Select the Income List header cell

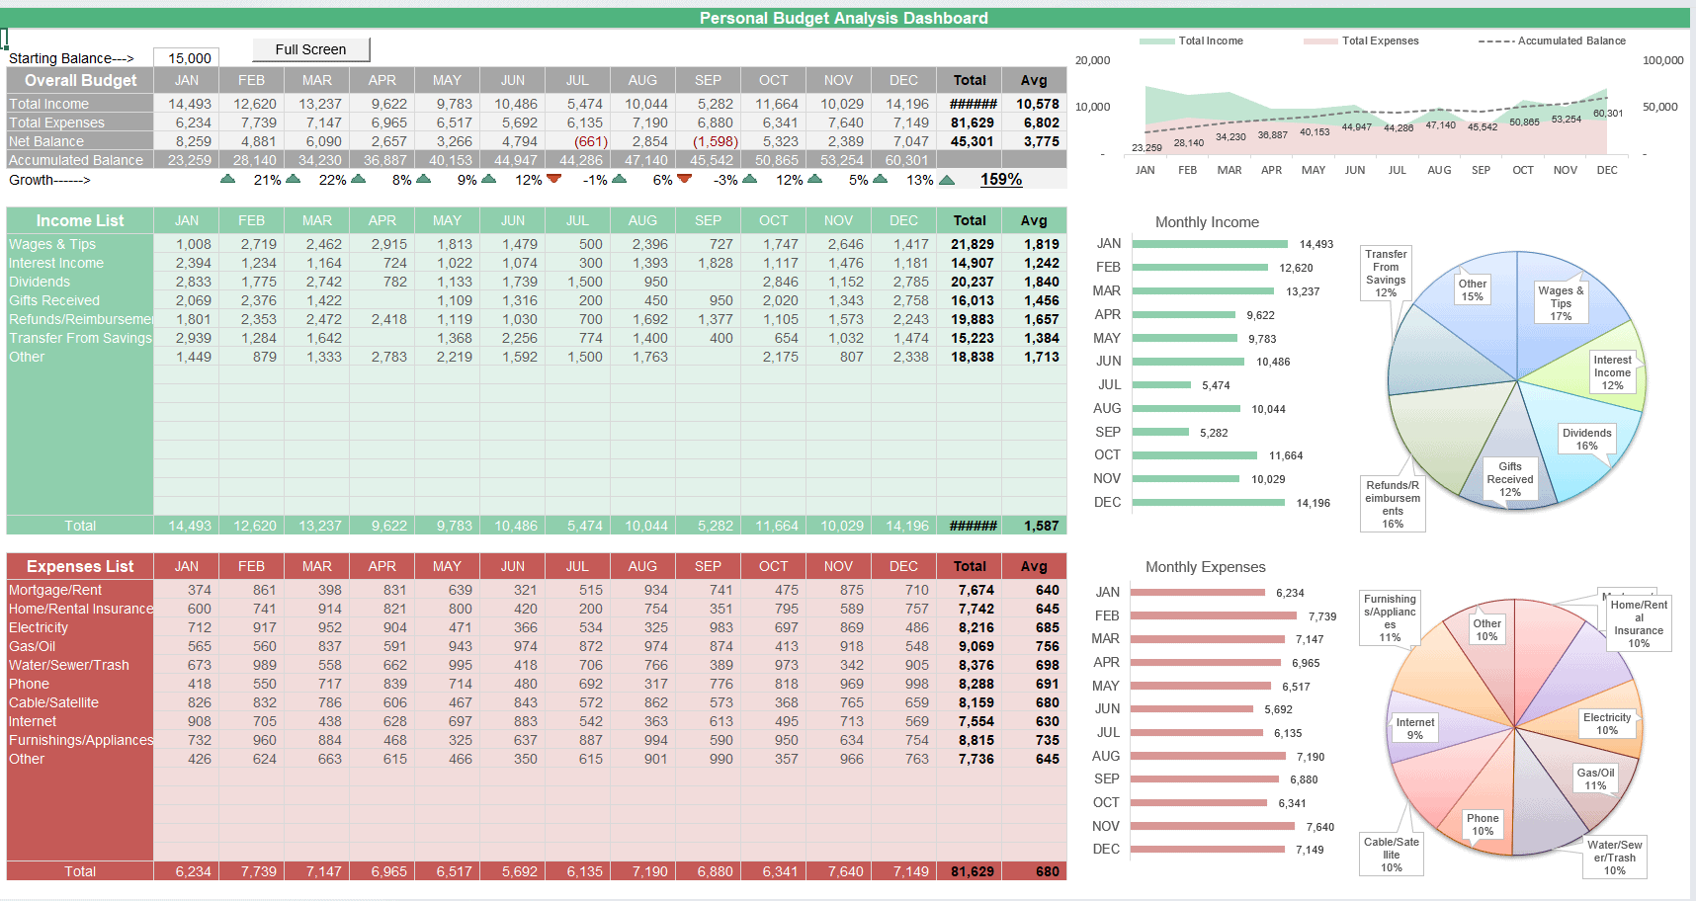80,220
